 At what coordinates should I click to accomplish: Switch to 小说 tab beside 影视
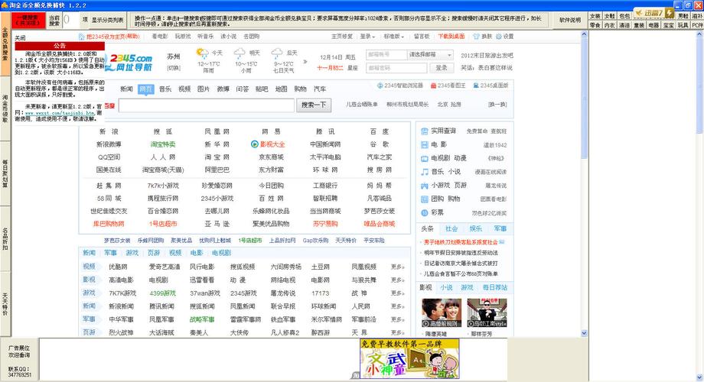(446, 287)
